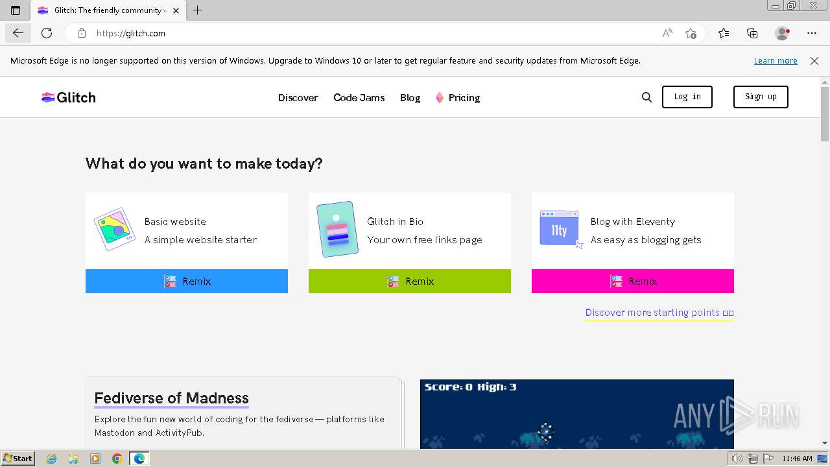Screen dimensions: 830x467
Task: Open the Discover nav item
Action: [298, 97]
